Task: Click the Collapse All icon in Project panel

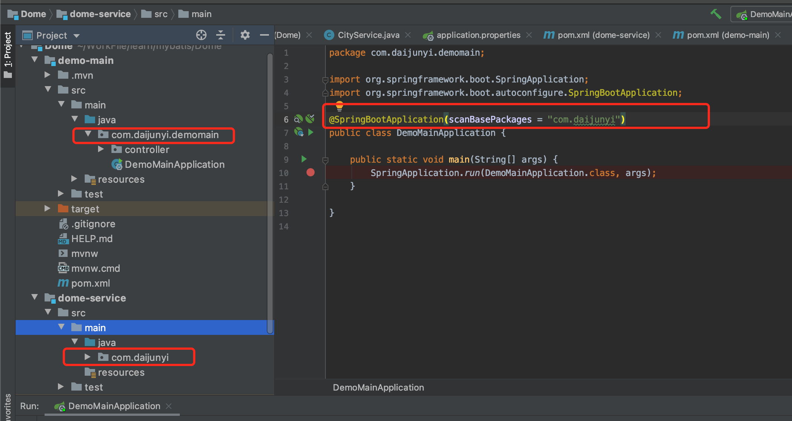Action: point(221,35)
